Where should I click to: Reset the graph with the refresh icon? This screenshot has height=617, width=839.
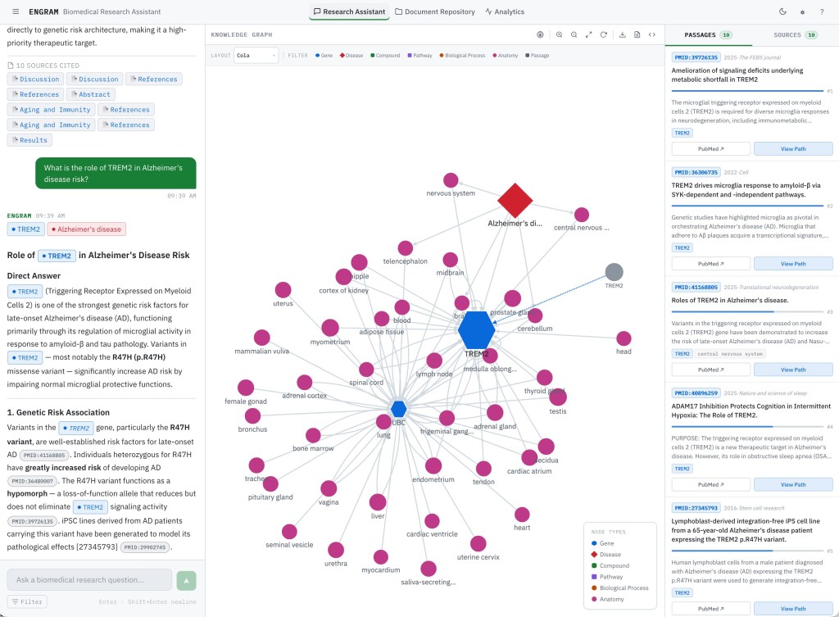click(x=603, y=34)
